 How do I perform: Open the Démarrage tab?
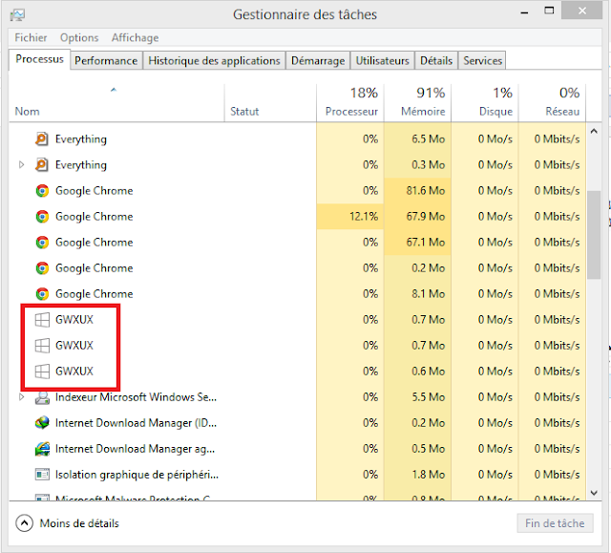point(318,61)
